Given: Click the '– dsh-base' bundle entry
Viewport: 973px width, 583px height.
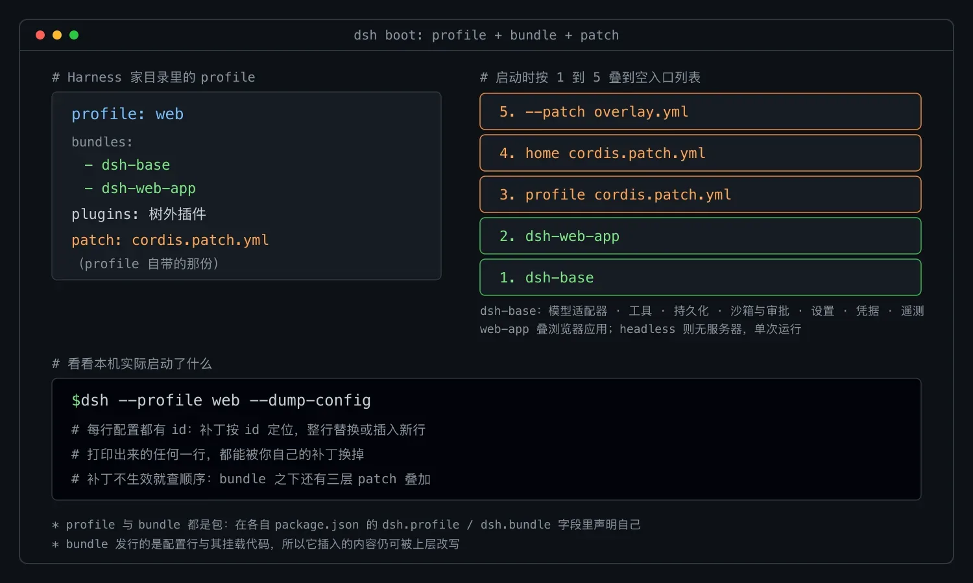Looking at the screenshot, I should [127, 165].
